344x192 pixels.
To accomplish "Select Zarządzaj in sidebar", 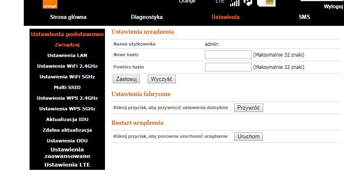I will (67, 45).
